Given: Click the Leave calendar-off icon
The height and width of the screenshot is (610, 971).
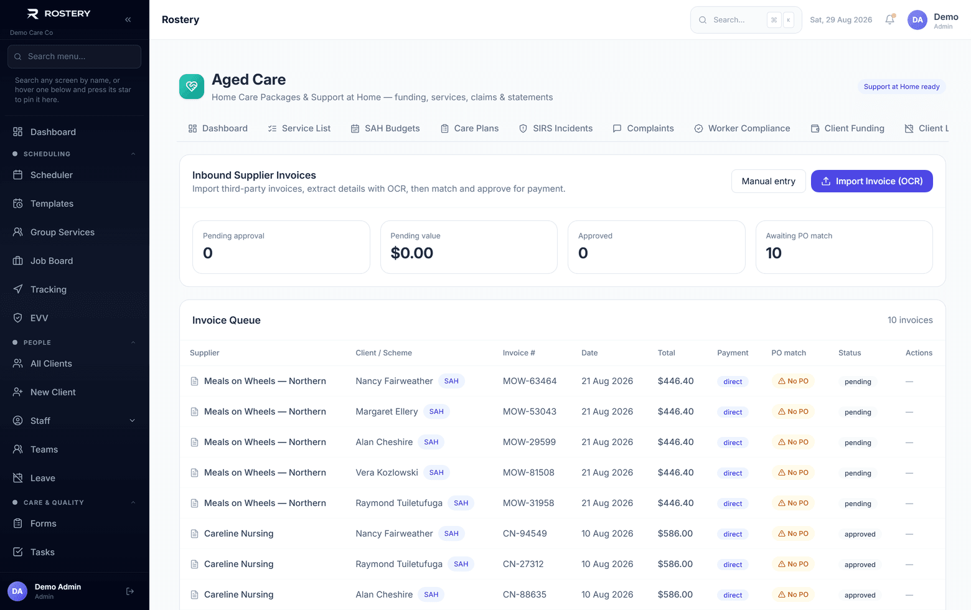Looking at the screenshot, I should pyautogui.click(x=18, y=478).
